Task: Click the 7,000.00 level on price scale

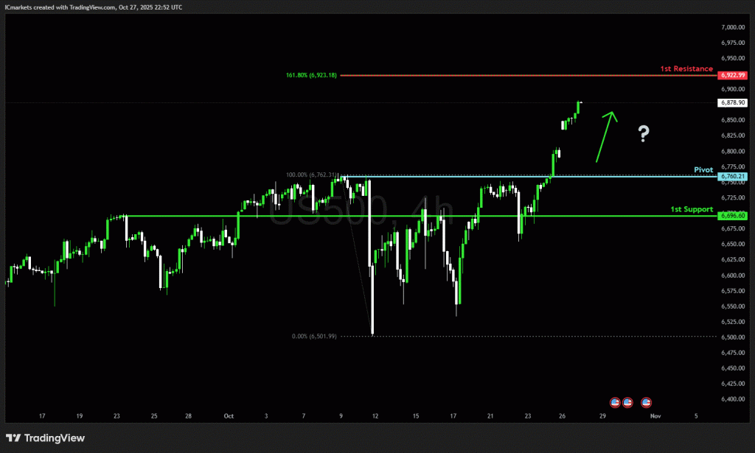Action: click(734, 27)
